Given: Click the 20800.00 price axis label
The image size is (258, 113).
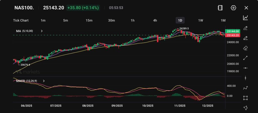Looking at the screenshot, I should 233,64.
